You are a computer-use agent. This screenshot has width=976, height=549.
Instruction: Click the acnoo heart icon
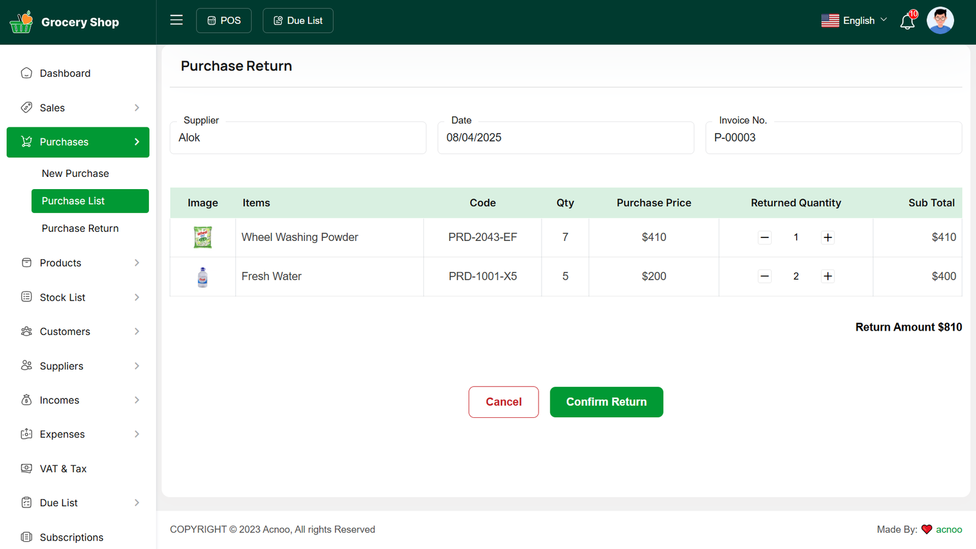(x=927, y=529)
